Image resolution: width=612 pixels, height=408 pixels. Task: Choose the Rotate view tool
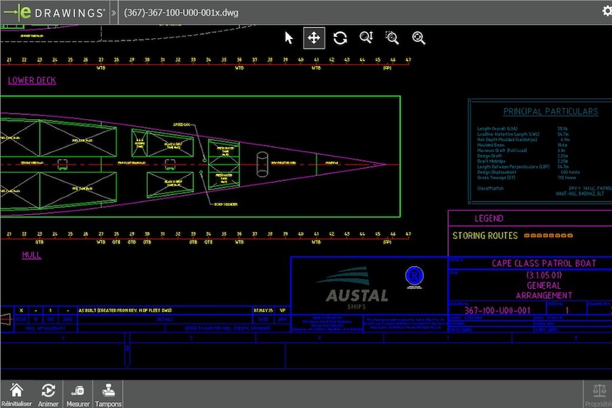(340, 38)
